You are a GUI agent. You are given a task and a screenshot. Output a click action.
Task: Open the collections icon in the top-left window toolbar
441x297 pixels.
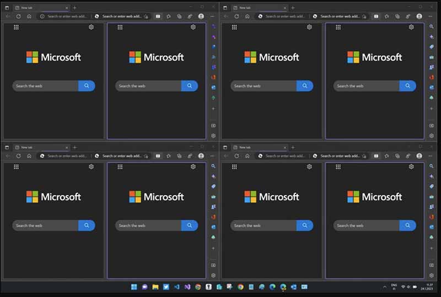[x=179, y=17]
